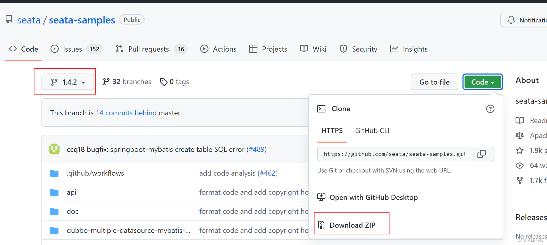Select the HTTPS clone tab

tap(332, 131)
